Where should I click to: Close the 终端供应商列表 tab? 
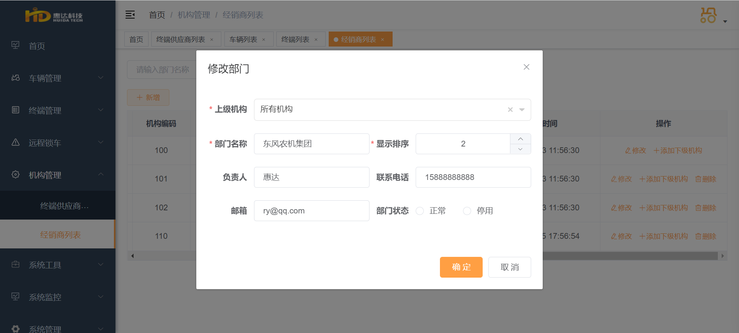click(212, 40)
